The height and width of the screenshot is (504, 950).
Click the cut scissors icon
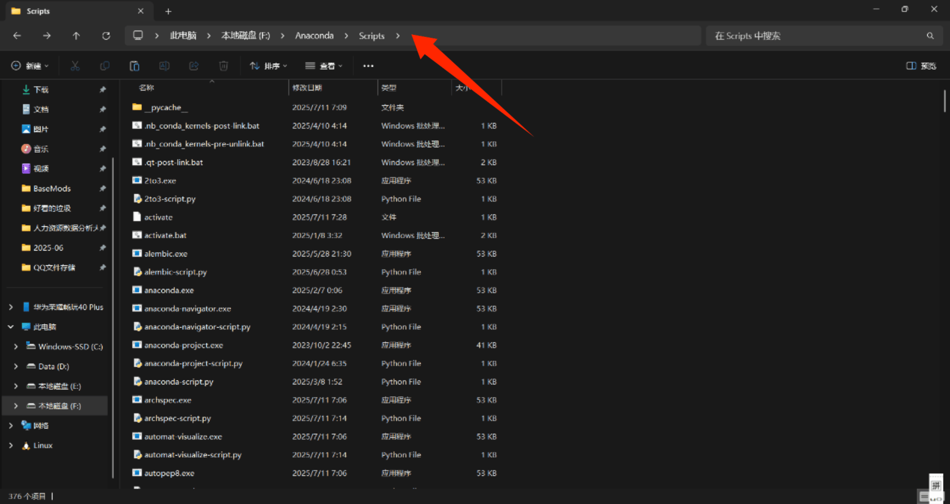(75, 66)
